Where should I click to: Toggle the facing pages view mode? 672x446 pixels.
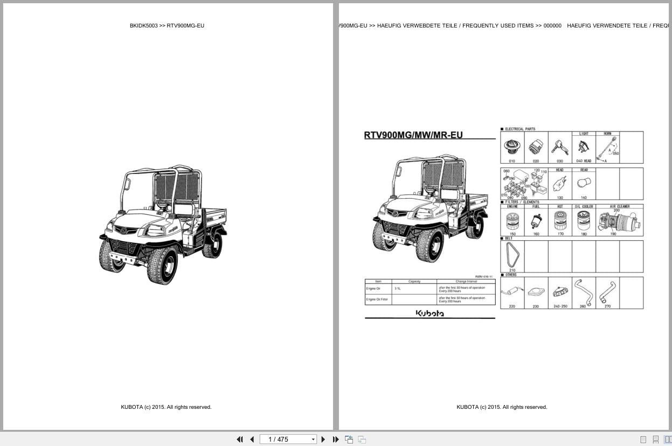coord(668,440)
